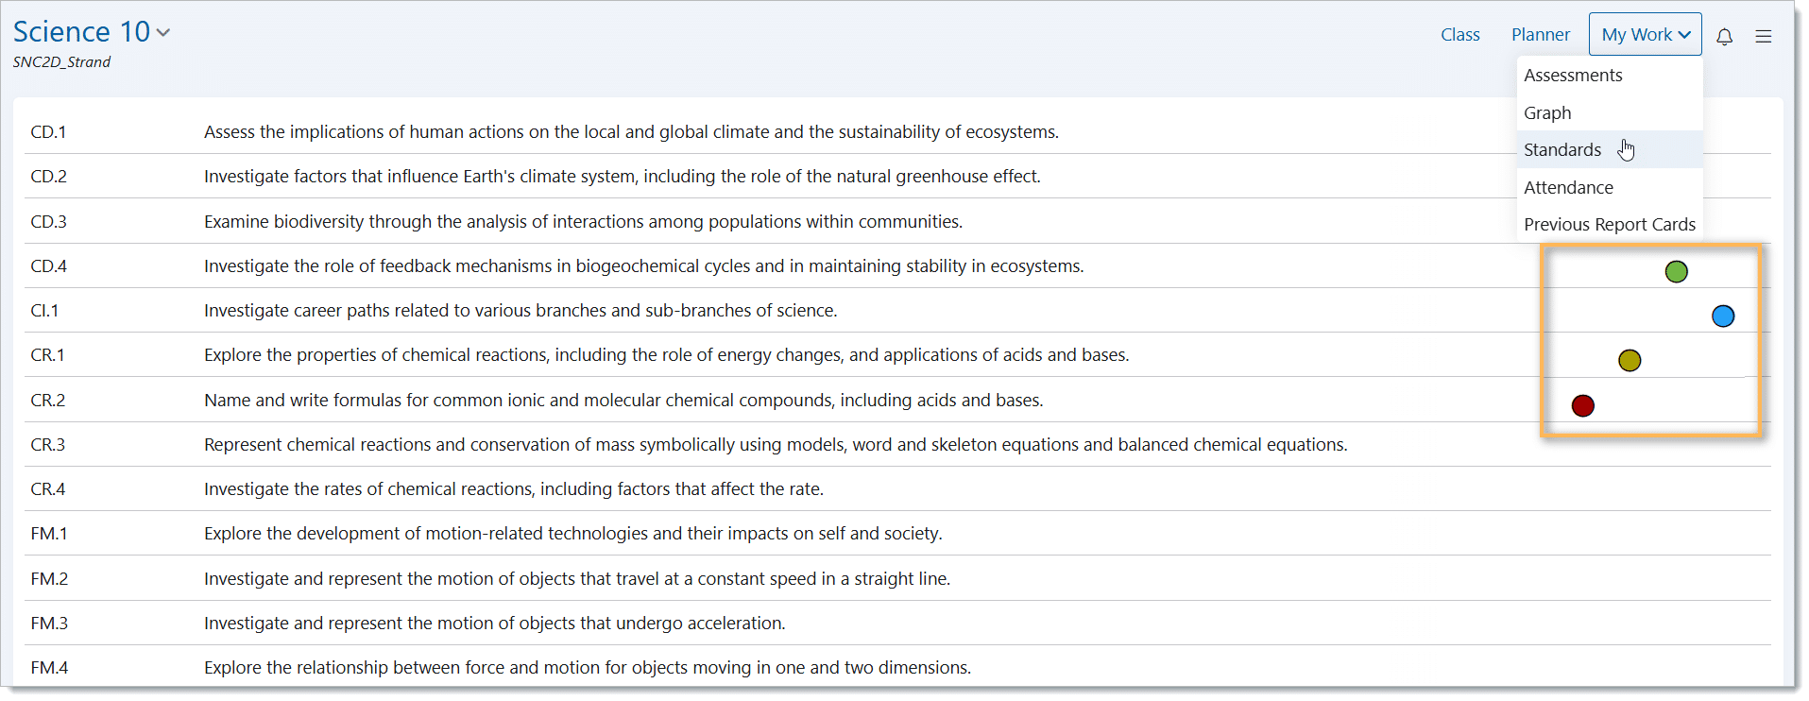Image resolution: width=1809 pixels, height=701 pixels.
Task: Click the FM.4 force and motion standard
Action: pos(587,668)
